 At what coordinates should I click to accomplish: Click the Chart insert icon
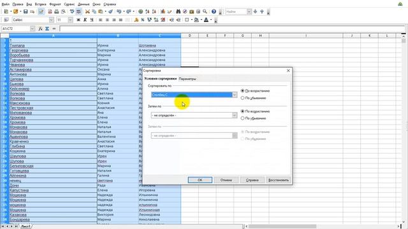click(163, 11)
